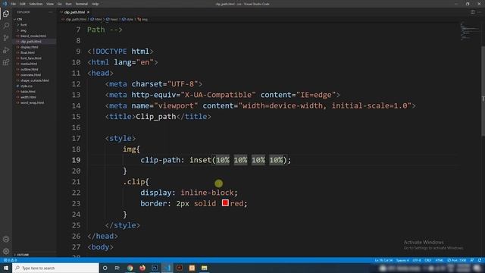
Task: Expand the img folder
Action: [23, 30]
